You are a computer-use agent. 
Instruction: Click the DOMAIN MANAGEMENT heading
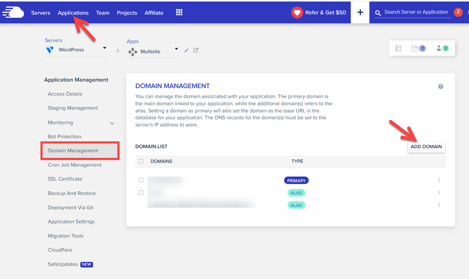coord(172,86)
